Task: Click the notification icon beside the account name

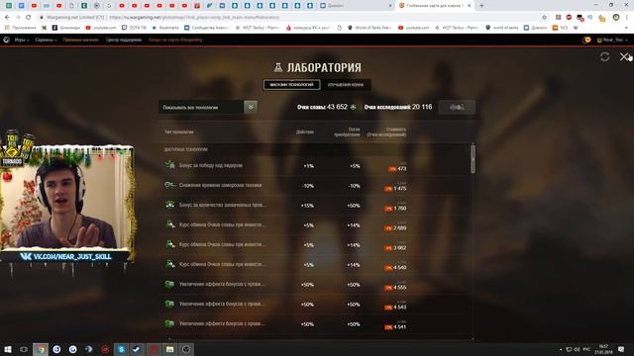Action: [586, 40]
